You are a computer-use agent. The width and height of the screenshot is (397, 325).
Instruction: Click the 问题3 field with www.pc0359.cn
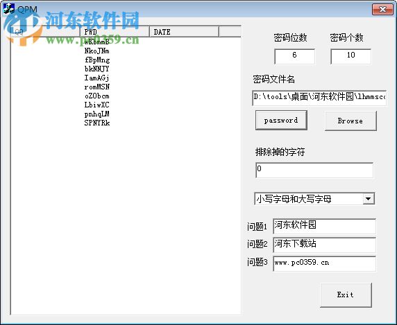(324, 263)
